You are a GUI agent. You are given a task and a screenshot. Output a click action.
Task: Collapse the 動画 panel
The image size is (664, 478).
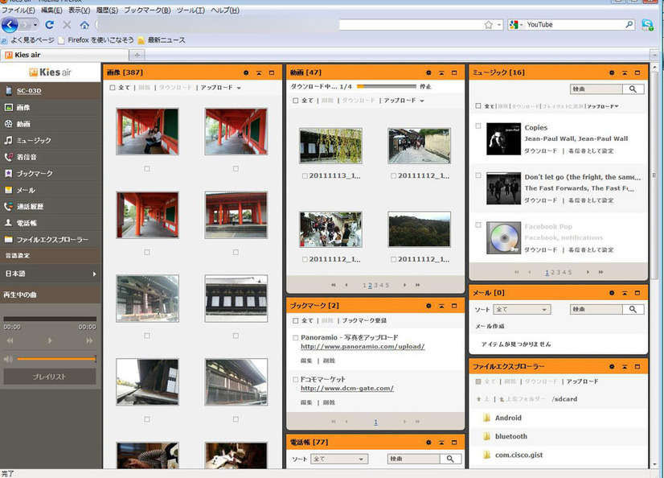[x=441, y=72]
